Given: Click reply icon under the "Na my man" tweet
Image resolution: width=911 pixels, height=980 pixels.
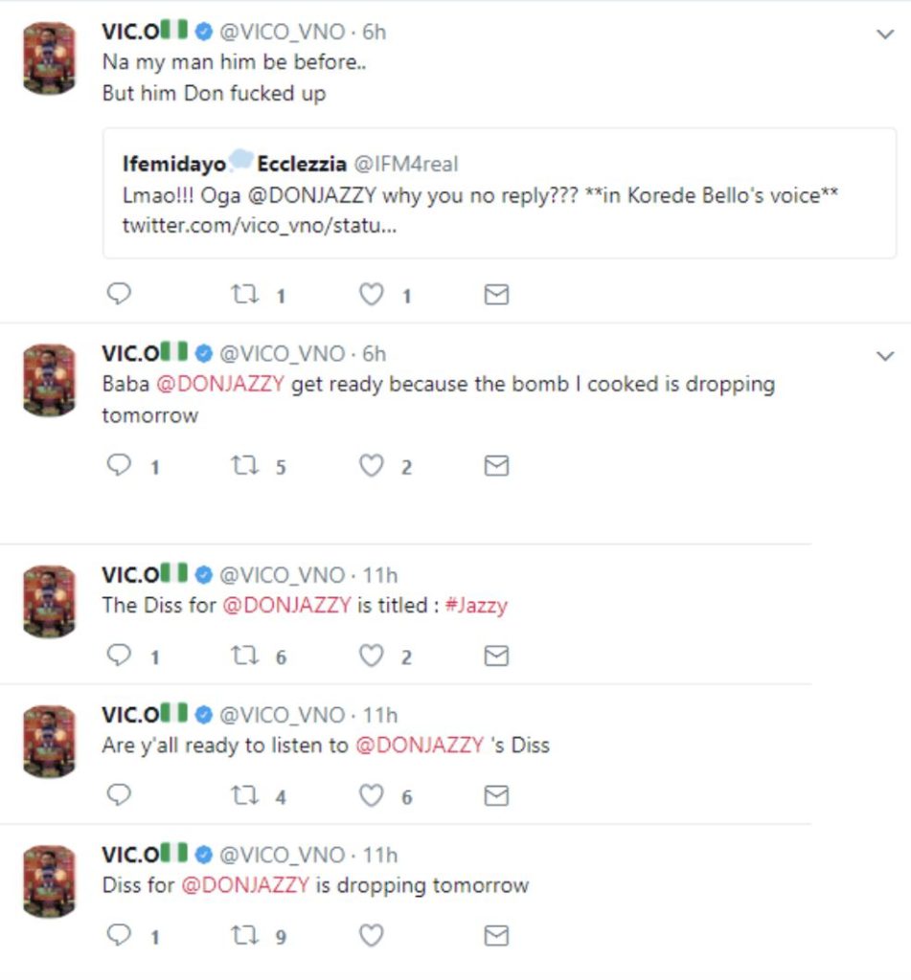Looking at the screenshot, I should point(118,295).
